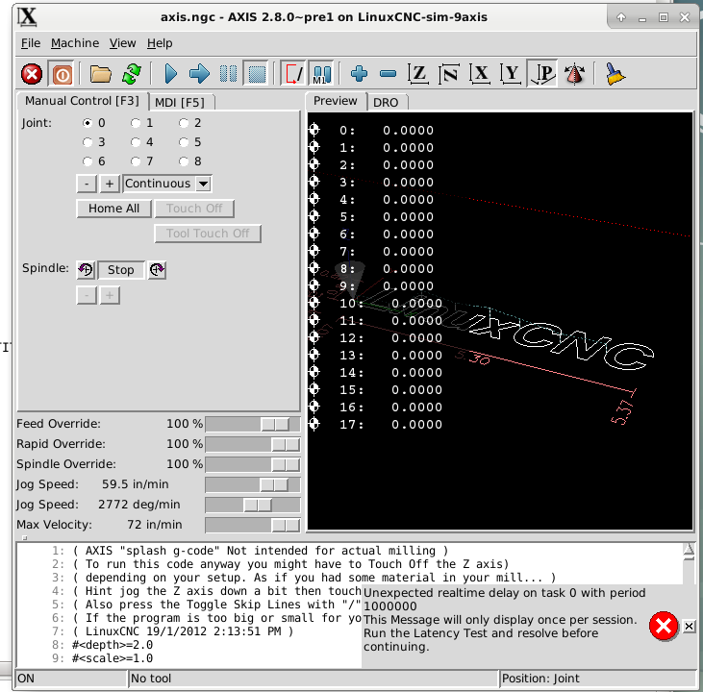Open the View menu

tap(122, 43)
